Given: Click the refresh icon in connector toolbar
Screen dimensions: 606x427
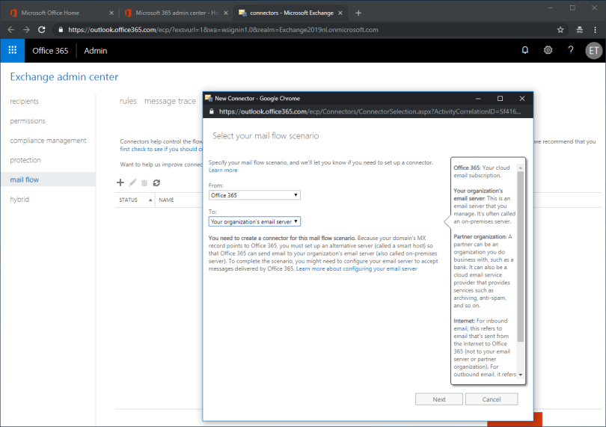Looking at the screenshot, I should click(156, 182).
